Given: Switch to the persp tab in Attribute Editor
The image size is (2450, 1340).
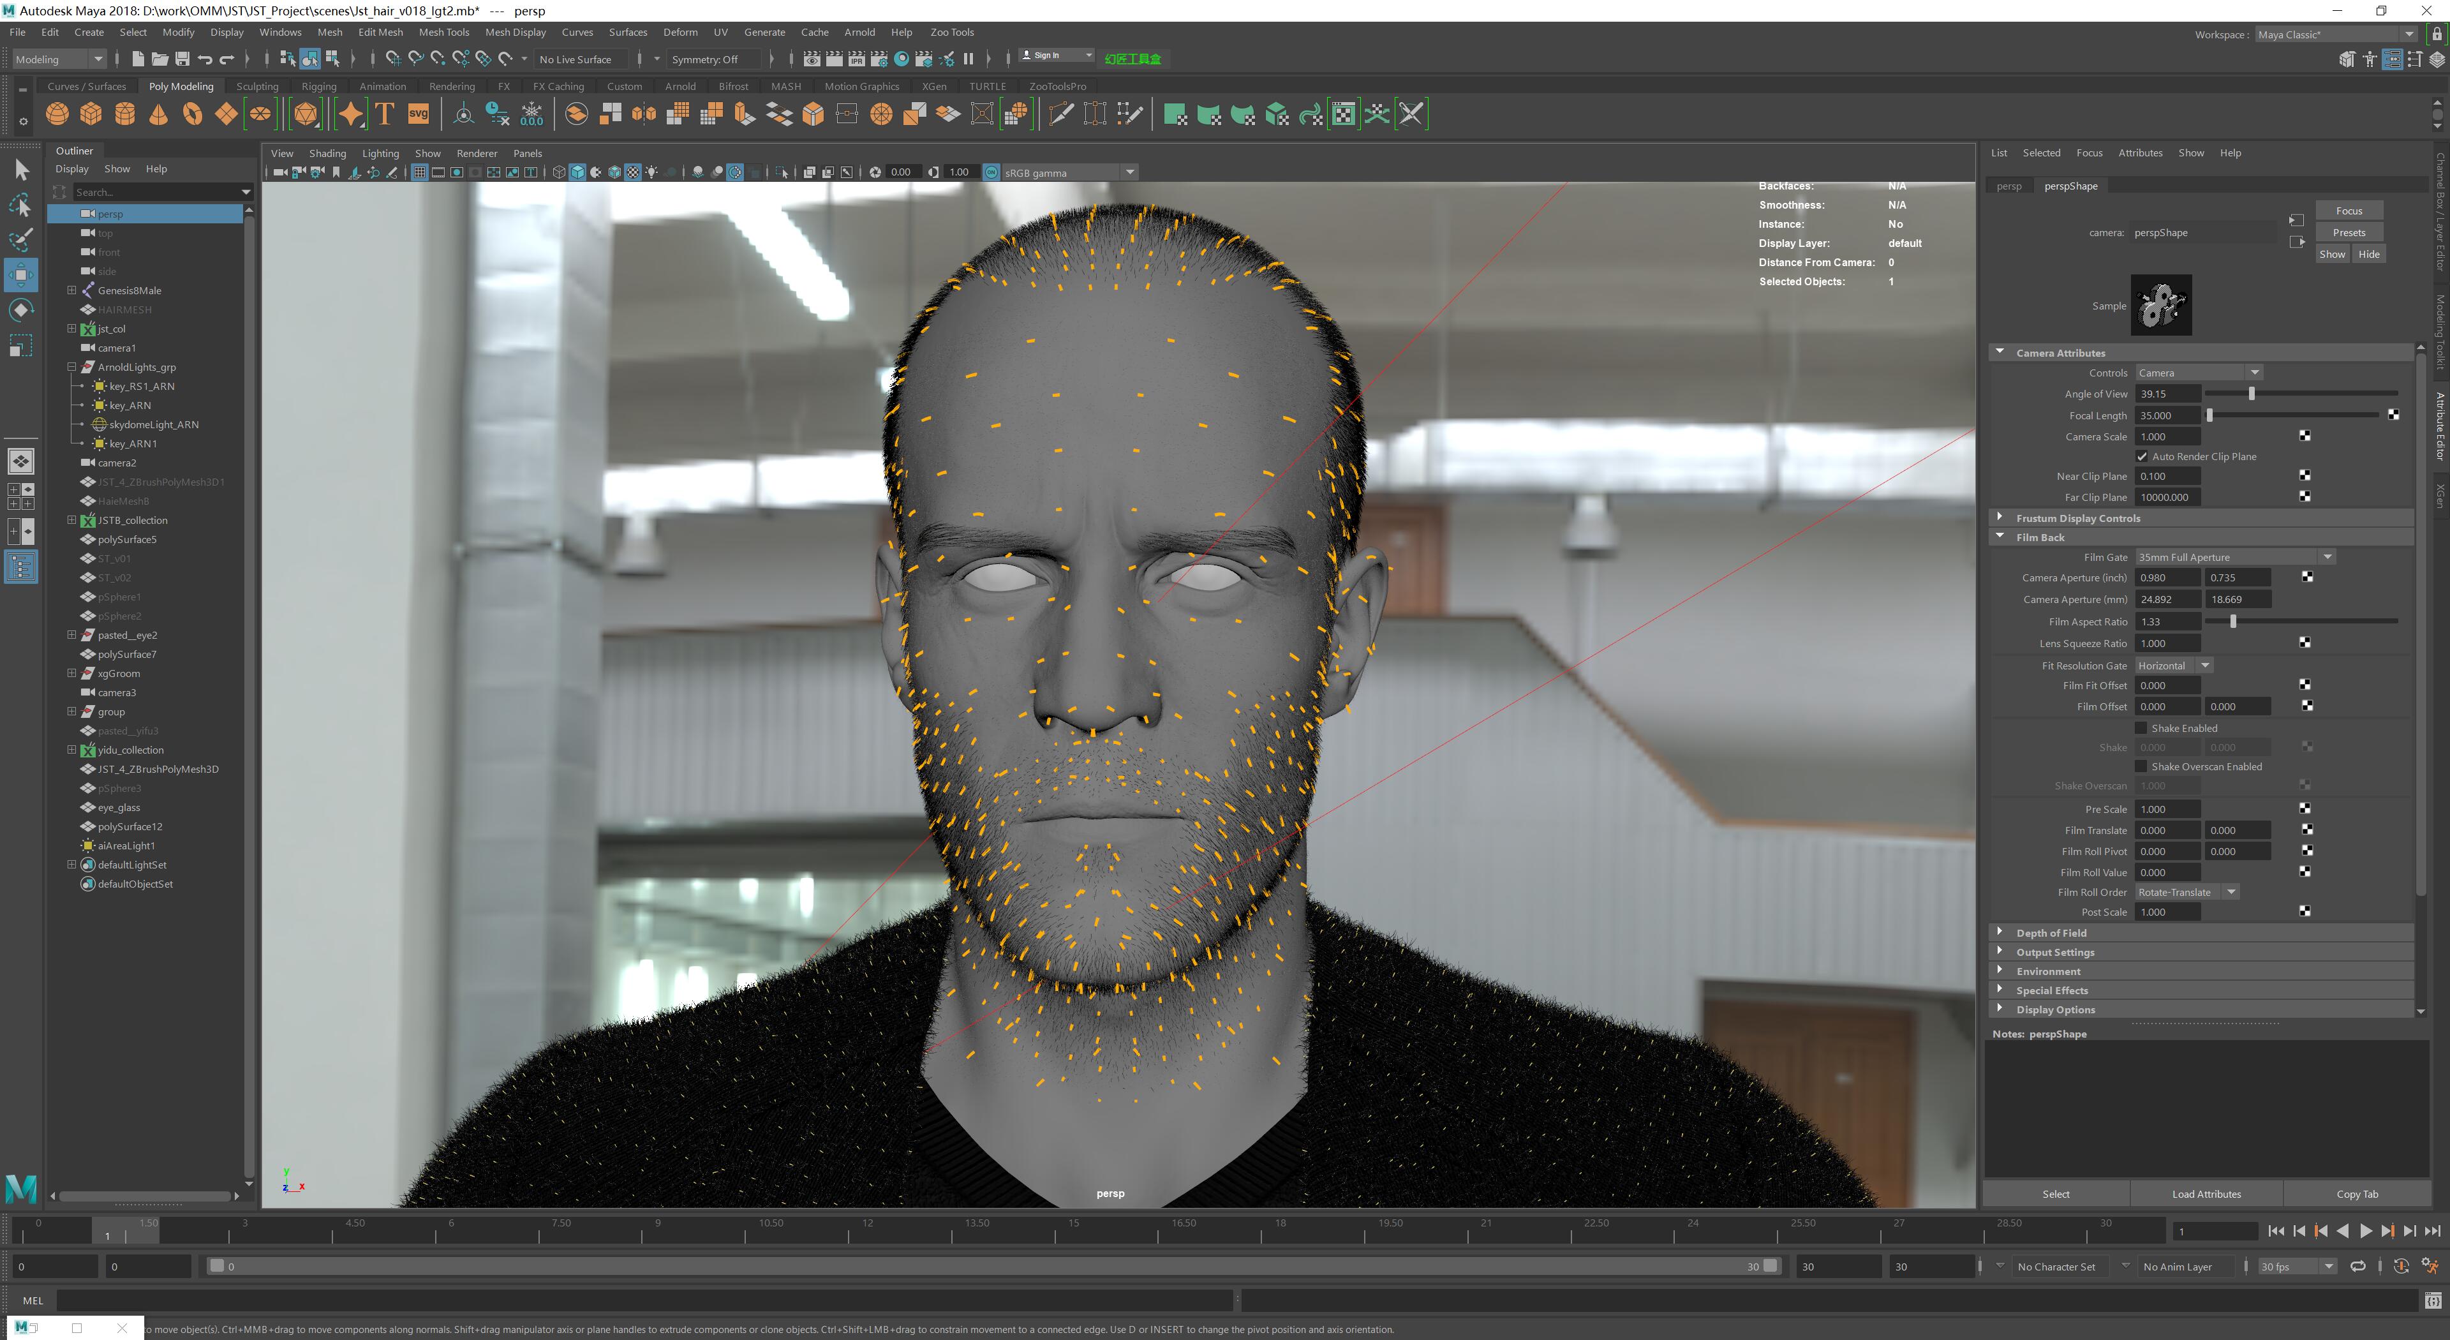Looking at the screenshot, I should (2008, 186).
